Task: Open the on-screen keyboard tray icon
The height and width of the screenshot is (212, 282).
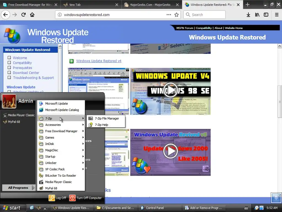Action: pyautogui.click(x=246, y=208)
